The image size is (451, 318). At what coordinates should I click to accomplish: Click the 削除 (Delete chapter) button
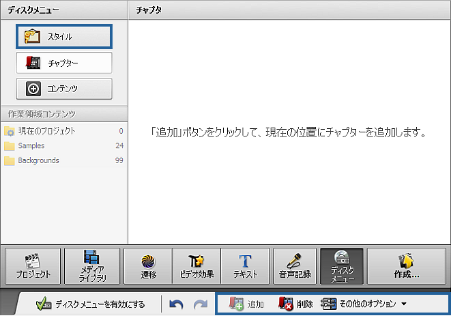pos(295,304)
